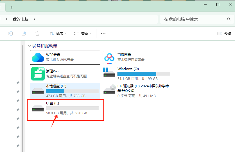Click the U 盘 (F:) capacity bar
Image resolution: width=235 pixels, height=152 pixels.
pyautogui.click(x=72, y=108)
